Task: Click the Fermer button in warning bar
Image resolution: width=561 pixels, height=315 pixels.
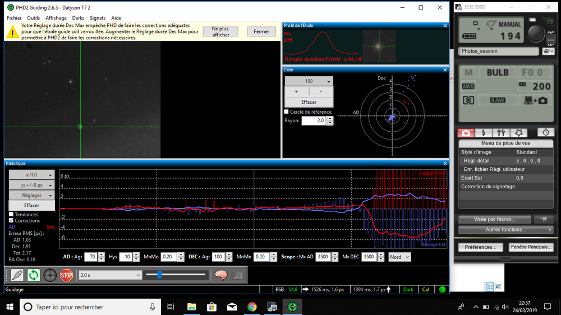Action: (x=261, y=32)
